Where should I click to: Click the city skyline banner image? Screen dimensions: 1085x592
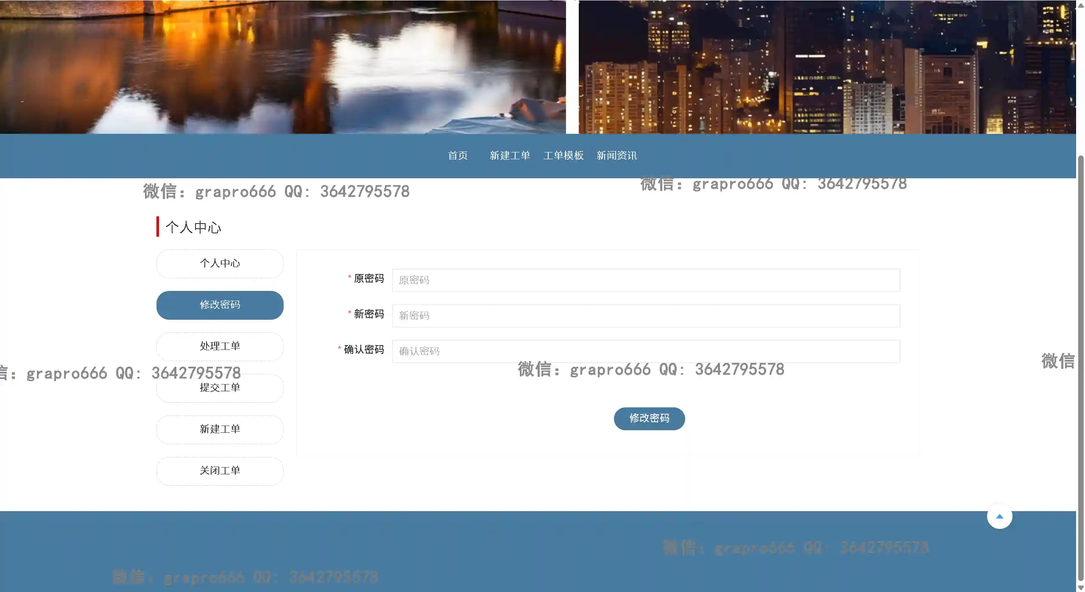tap(827, 67)
